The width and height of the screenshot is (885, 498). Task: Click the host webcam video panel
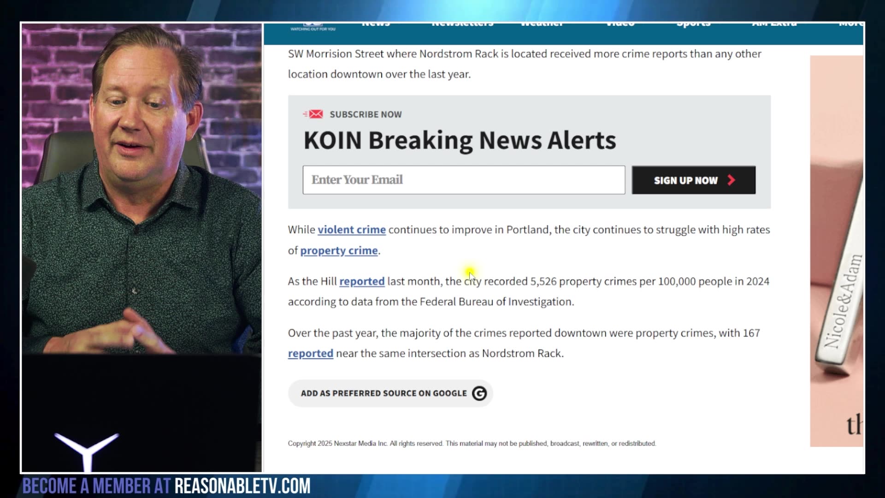pos(142,248)
